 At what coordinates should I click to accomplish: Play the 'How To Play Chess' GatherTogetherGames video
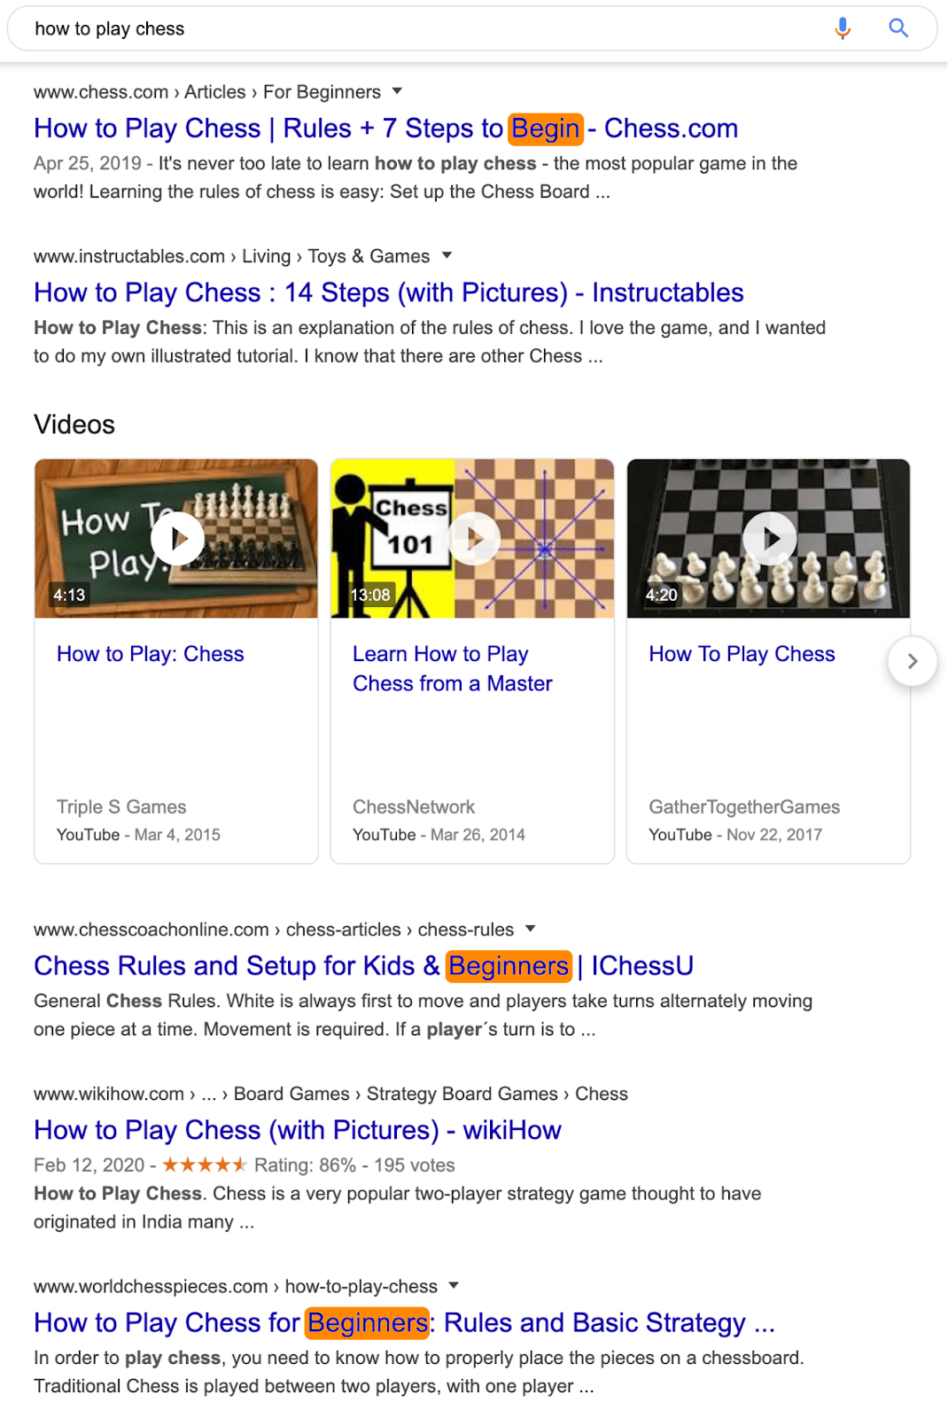click(768, 538)
